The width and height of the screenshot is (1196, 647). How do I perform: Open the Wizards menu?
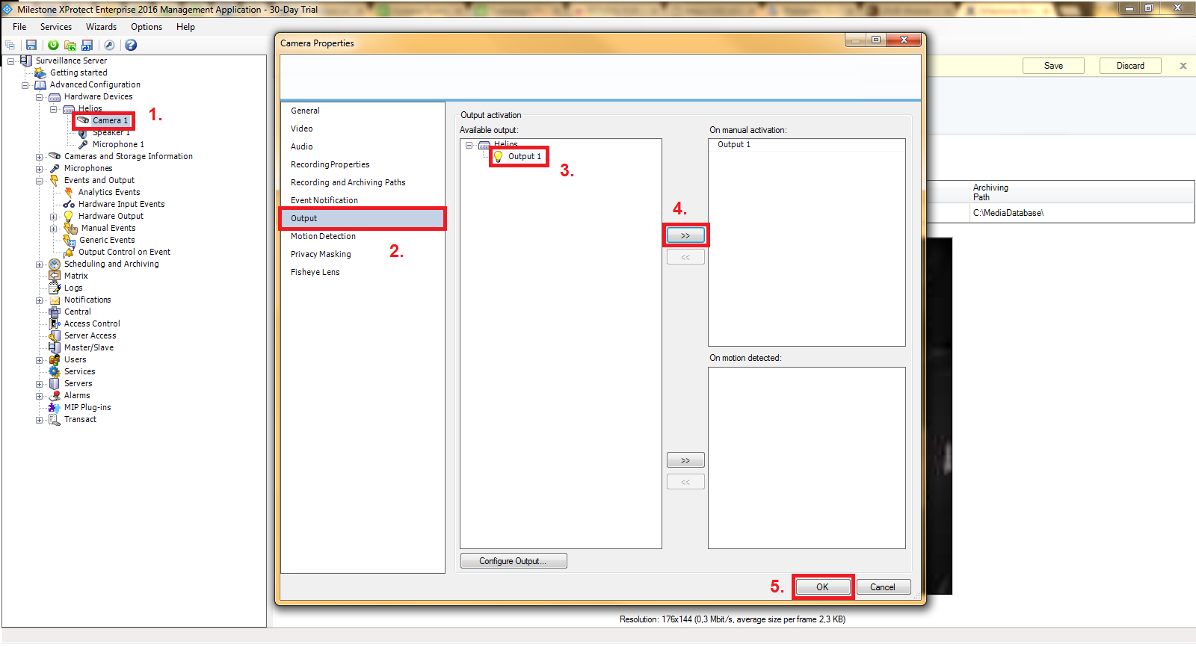pos(101,27)
